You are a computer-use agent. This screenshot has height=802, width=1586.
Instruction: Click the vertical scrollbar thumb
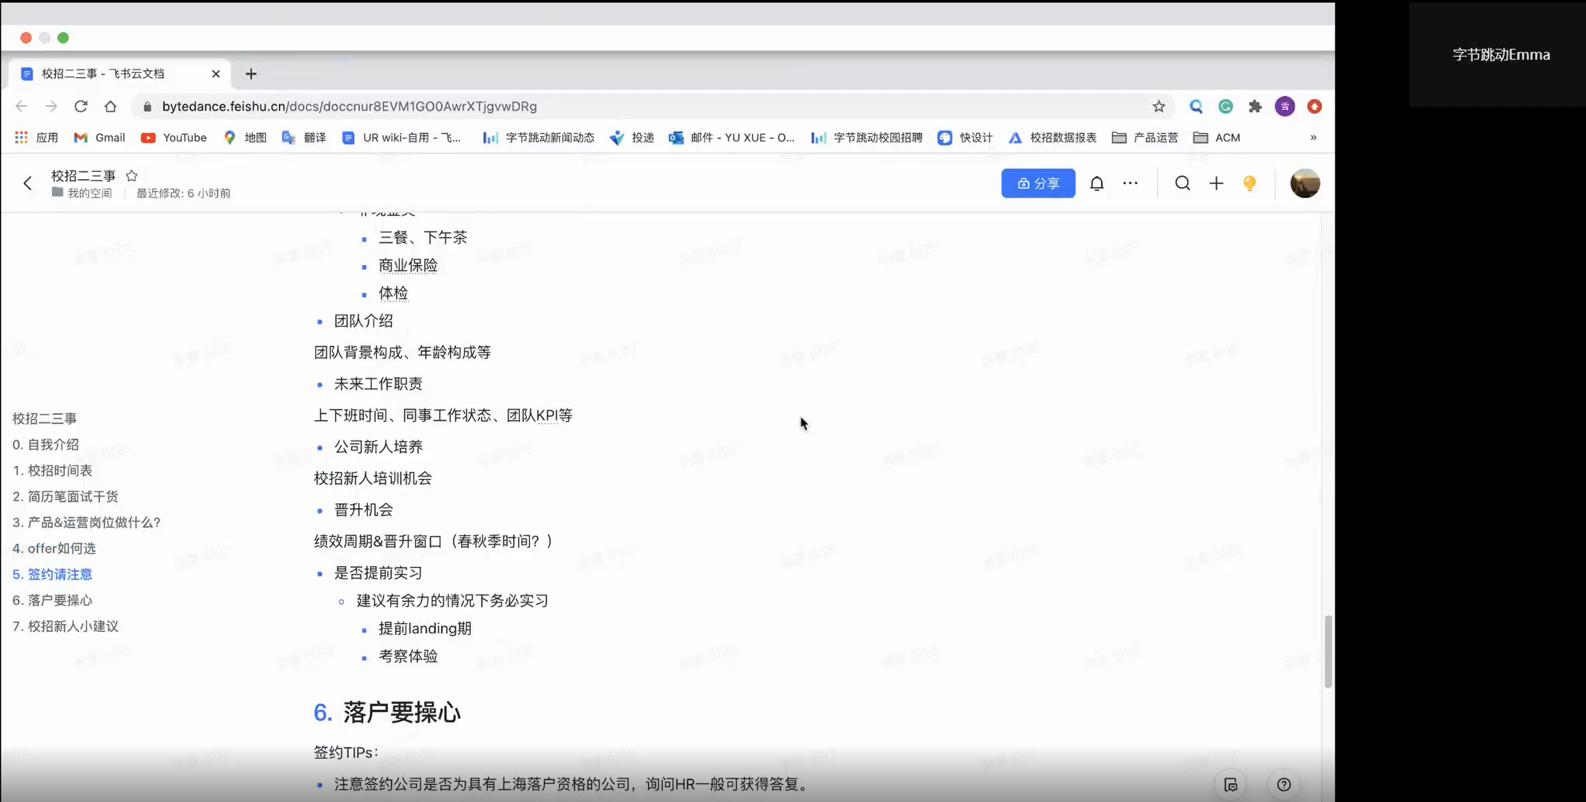click(x=1328, y=651)
